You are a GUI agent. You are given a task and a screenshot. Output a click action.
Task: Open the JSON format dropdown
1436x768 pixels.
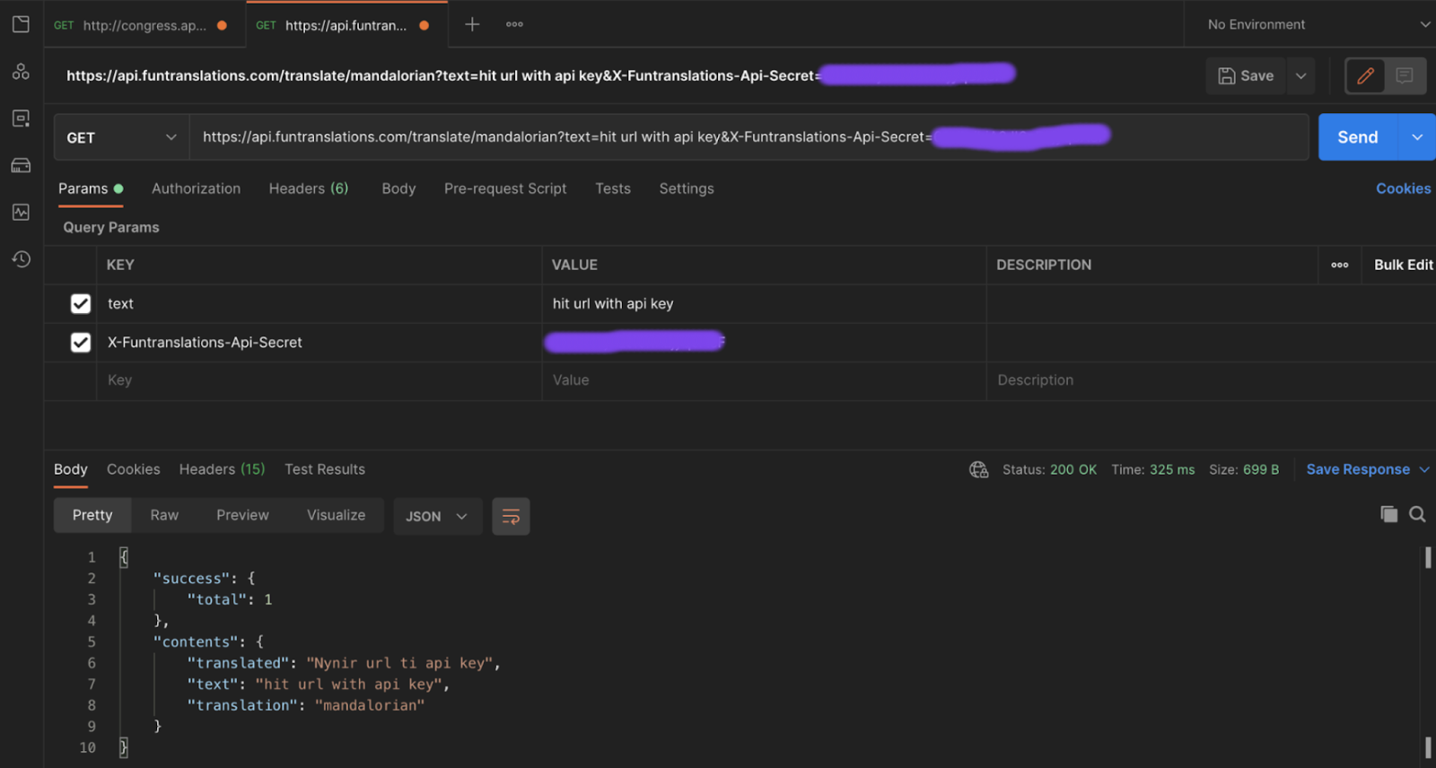coord(437,516)
